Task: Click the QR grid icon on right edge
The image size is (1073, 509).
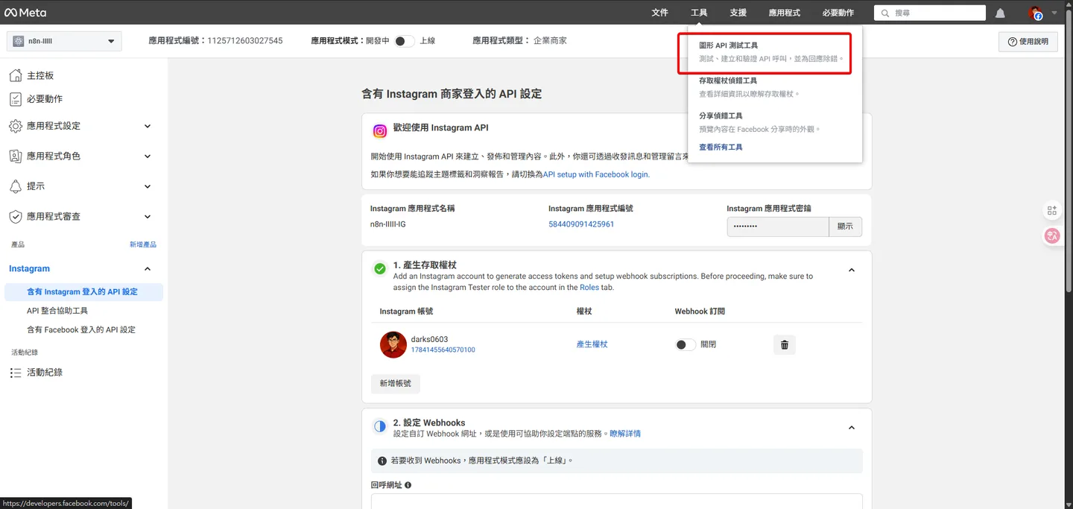Action: (x=1052, y=211)
